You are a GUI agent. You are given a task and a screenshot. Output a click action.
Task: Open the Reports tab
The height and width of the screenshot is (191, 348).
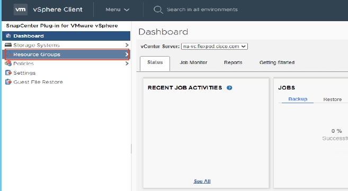233,63
